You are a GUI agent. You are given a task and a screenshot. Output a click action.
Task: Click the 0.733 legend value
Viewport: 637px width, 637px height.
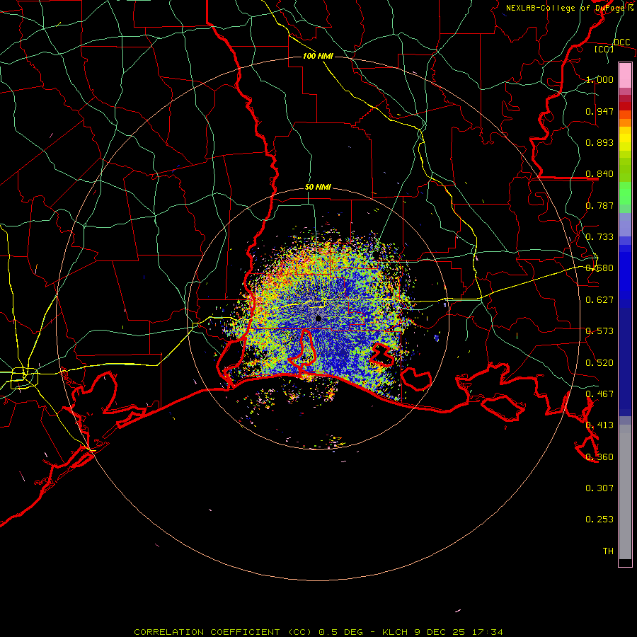click(599, 237)
